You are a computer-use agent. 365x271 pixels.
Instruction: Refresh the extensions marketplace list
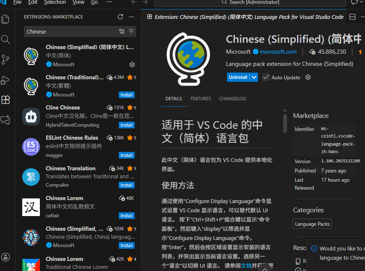[x=120, y=17]
